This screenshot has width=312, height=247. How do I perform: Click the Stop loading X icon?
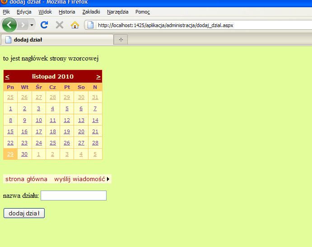tap(60, 25)
